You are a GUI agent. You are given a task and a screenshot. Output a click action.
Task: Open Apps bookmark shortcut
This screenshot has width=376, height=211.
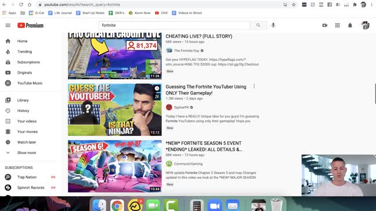9,13
